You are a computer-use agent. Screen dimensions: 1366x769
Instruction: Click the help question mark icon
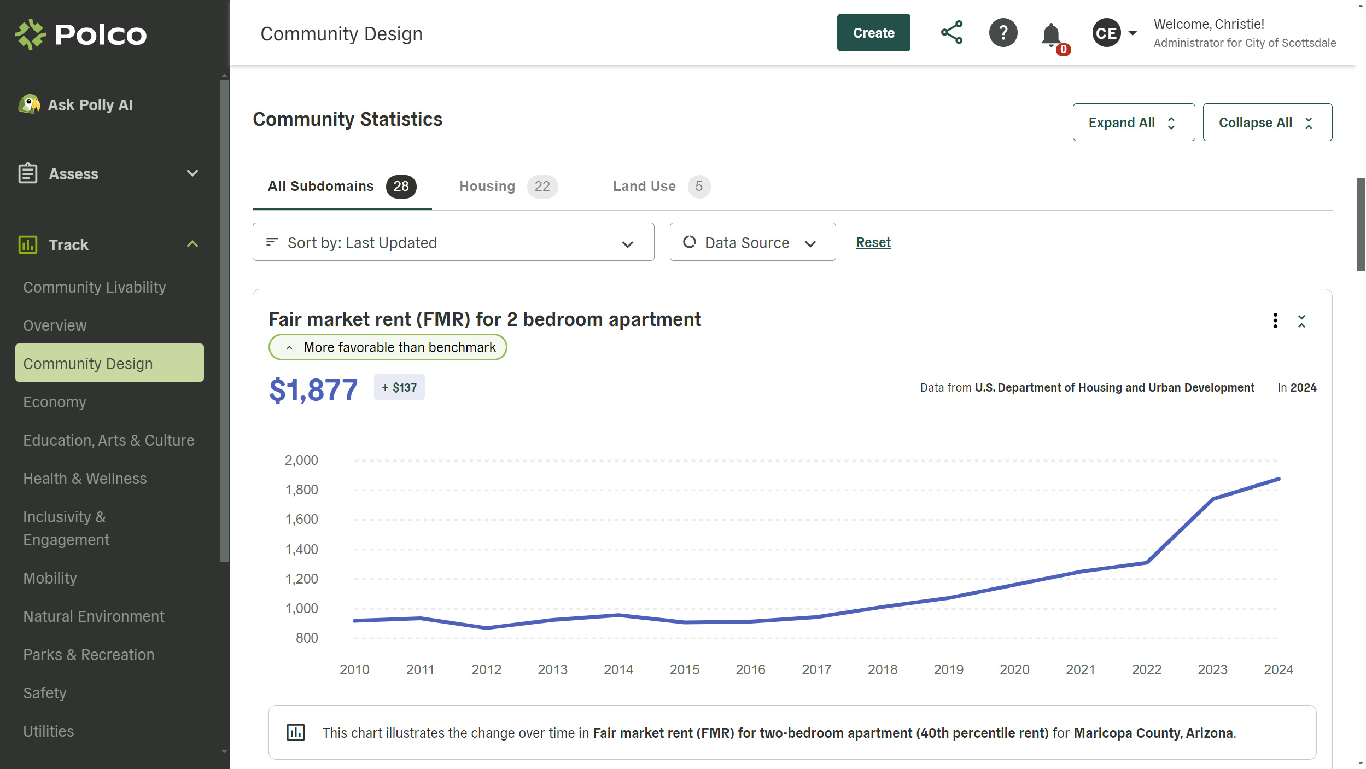coord(1002,33)
